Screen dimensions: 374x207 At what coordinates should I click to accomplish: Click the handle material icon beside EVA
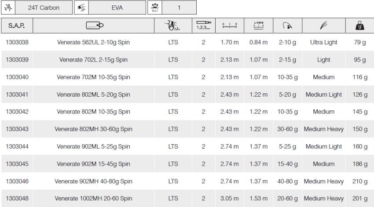tap(81, 7)
